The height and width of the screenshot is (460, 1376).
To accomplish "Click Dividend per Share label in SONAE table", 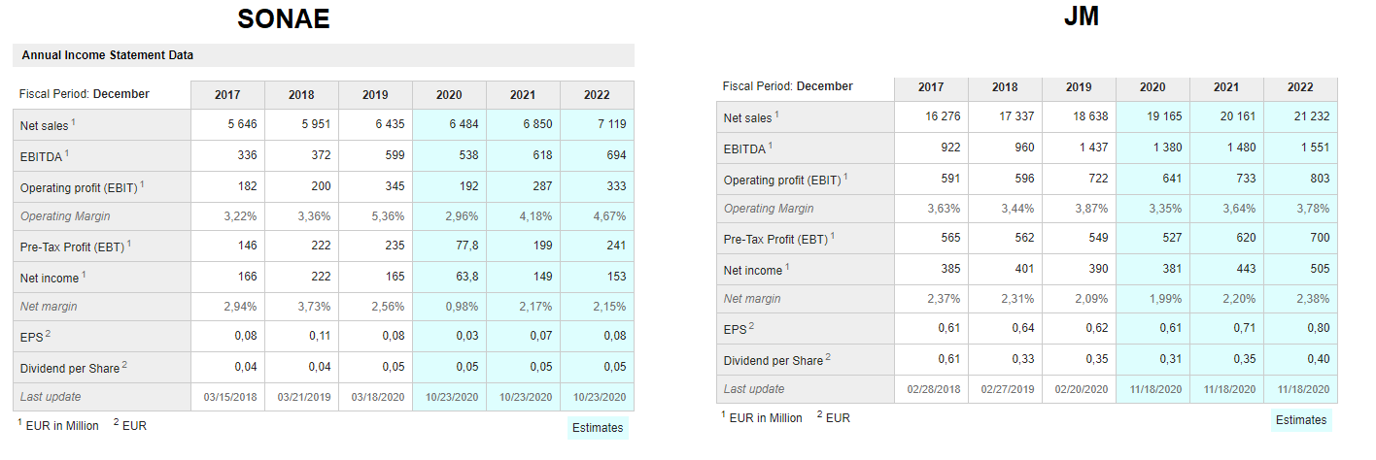I will tap(70, 369).
